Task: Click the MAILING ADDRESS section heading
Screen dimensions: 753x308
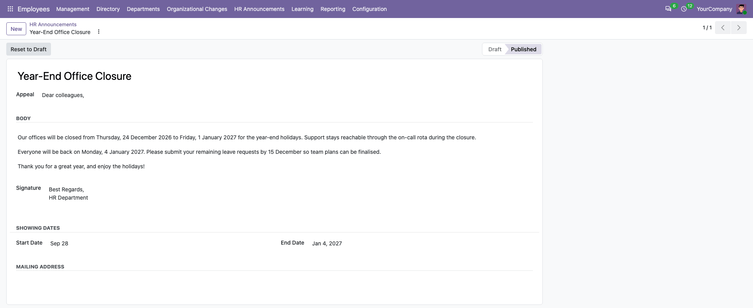Action: 40,267
